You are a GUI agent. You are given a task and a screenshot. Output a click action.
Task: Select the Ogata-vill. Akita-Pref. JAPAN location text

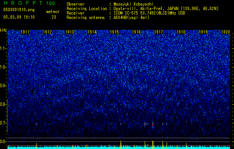pos(166,9)
